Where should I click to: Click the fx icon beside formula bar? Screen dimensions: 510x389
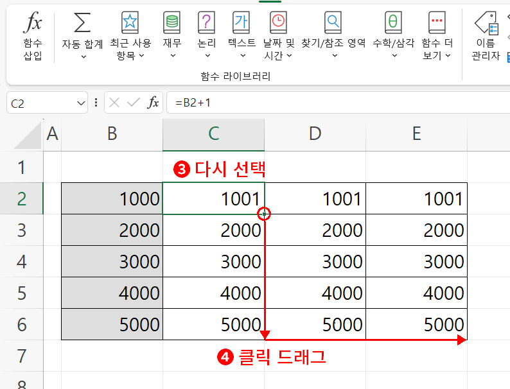point(153,103)
